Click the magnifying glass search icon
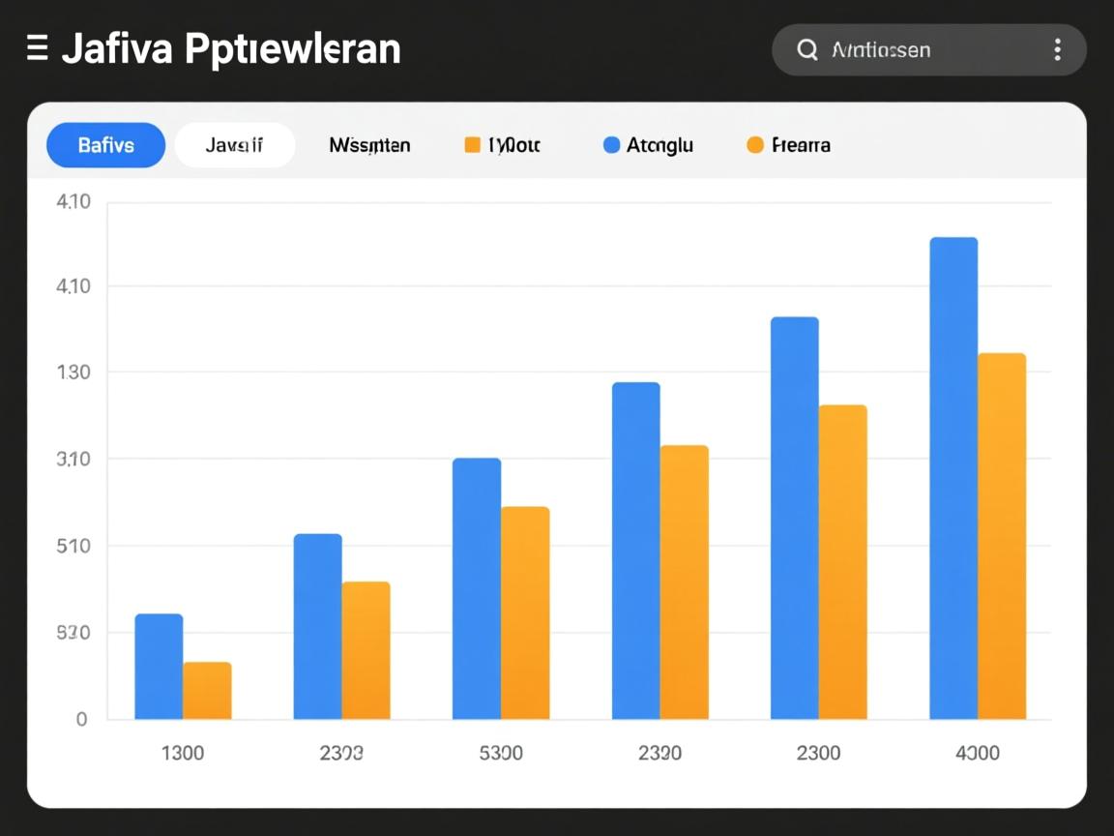Viewport: 1114px width, 836px height. (x=807, y=50)
